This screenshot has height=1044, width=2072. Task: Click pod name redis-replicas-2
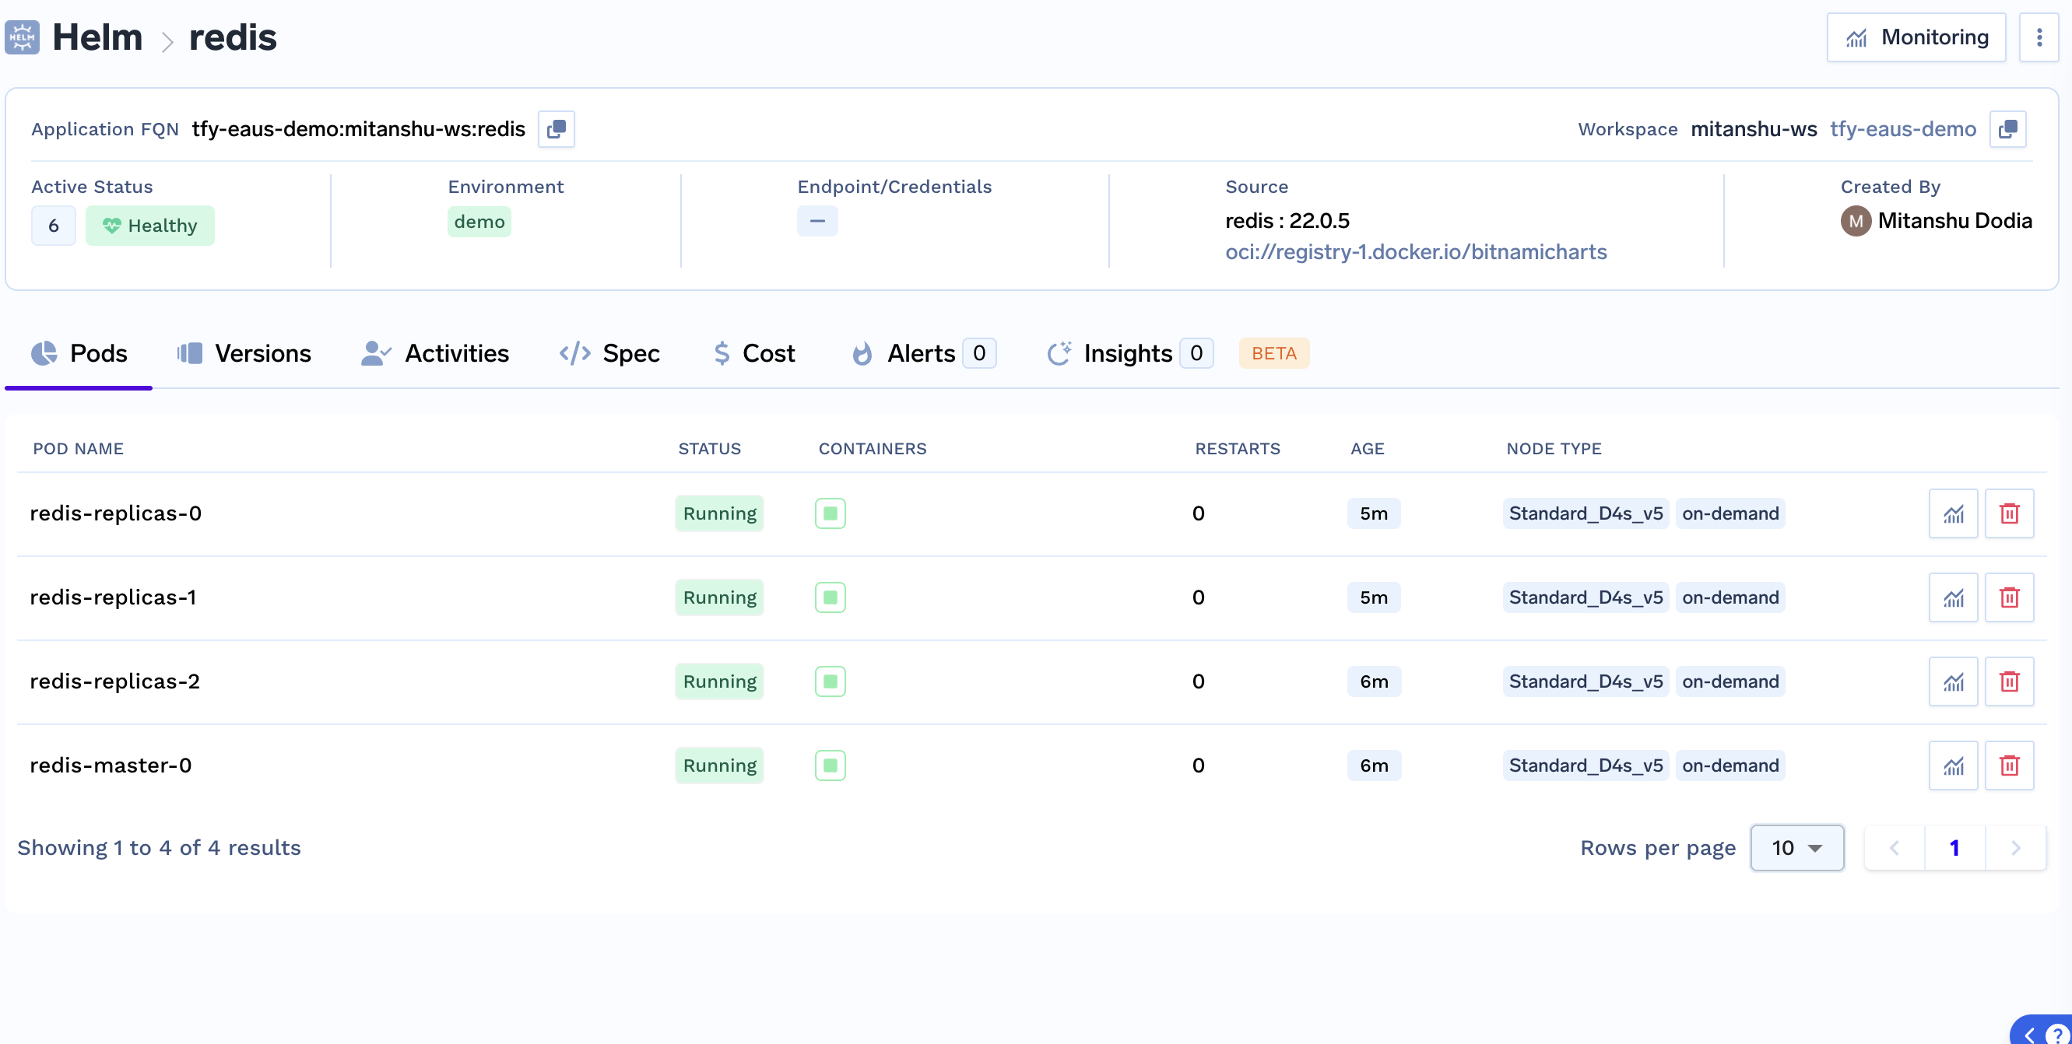tap(115, 681)
